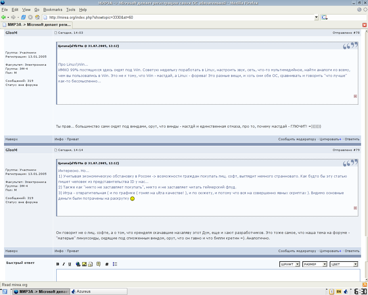The height and width of the screenshot is (295, 368).
Task: Click red quote-link icon in post #79 quote
Action: (x=355, y=208)
